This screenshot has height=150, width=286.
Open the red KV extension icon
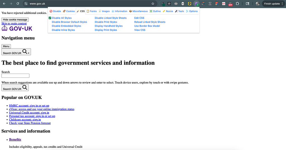[x=224, y=4]
